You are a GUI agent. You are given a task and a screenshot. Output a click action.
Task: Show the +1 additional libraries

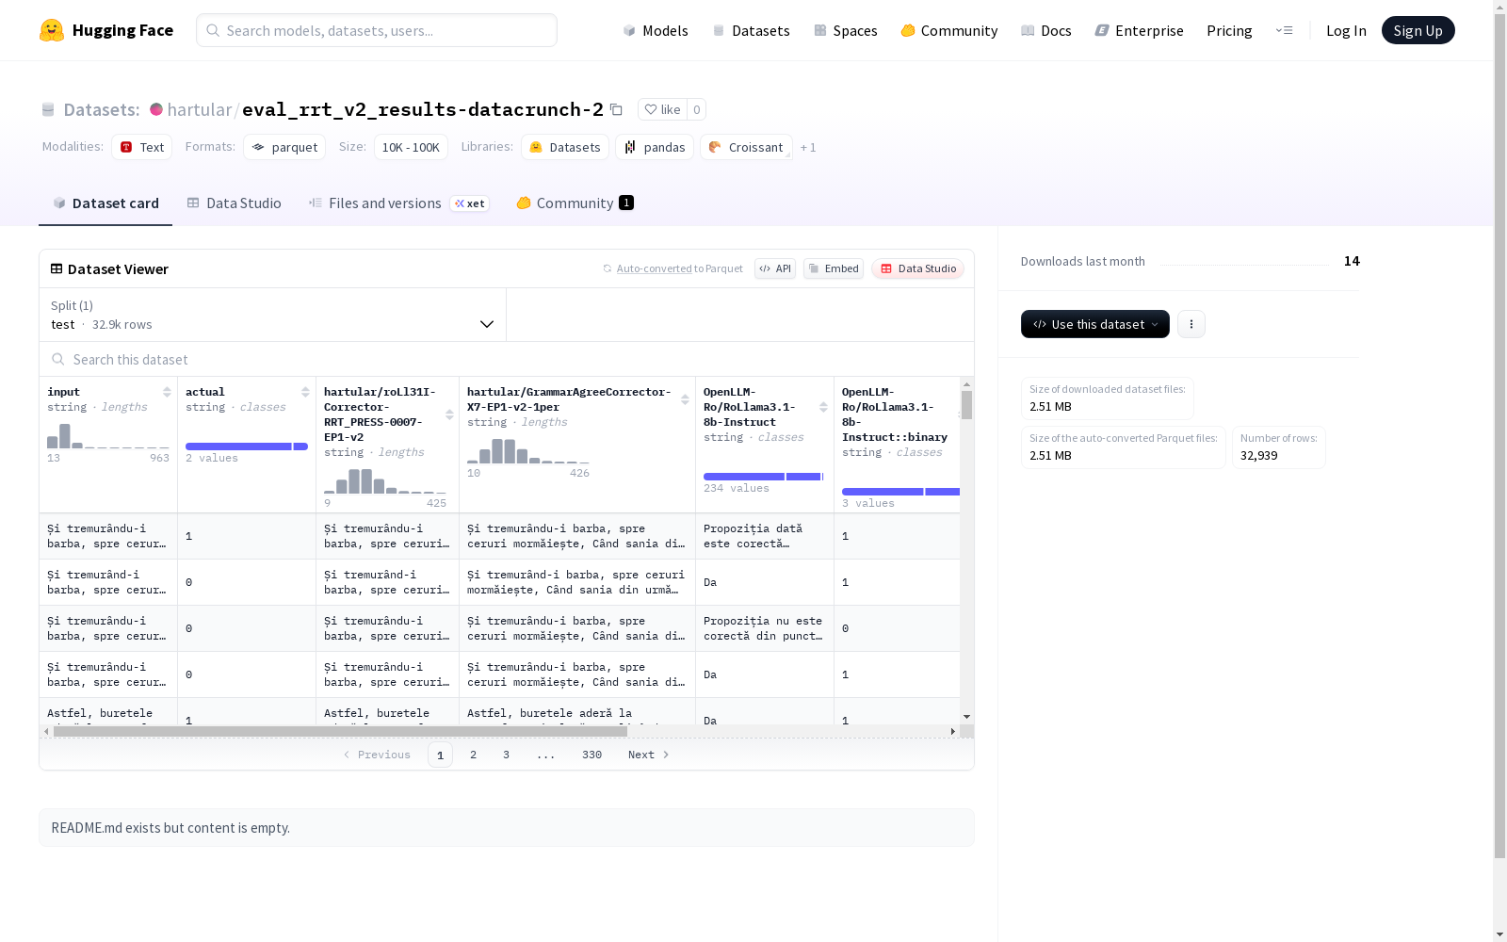pyautogui.click(x=807, y=148)
